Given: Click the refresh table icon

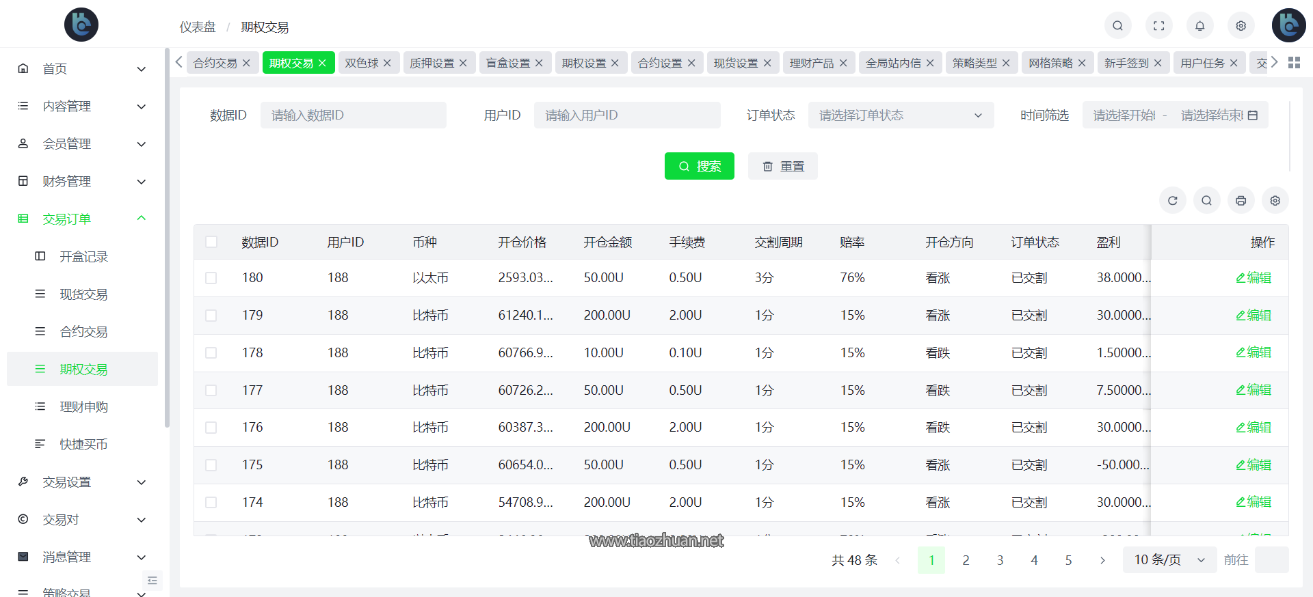Looking at the screenshot, I should click(1172, 201).
